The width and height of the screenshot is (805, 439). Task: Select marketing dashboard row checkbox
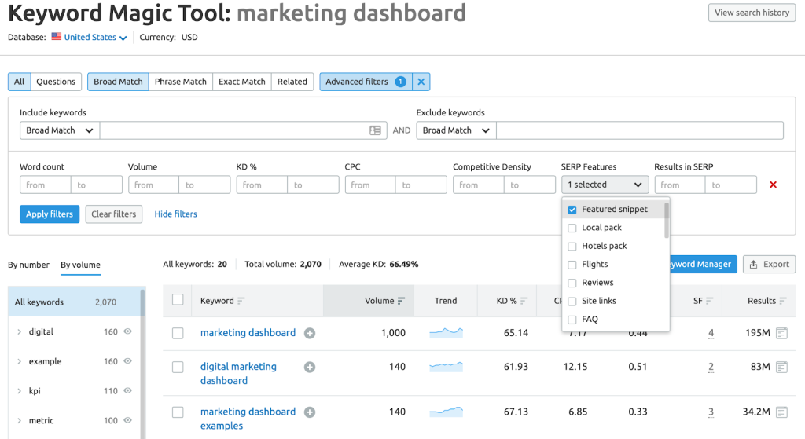pos(178,333)
